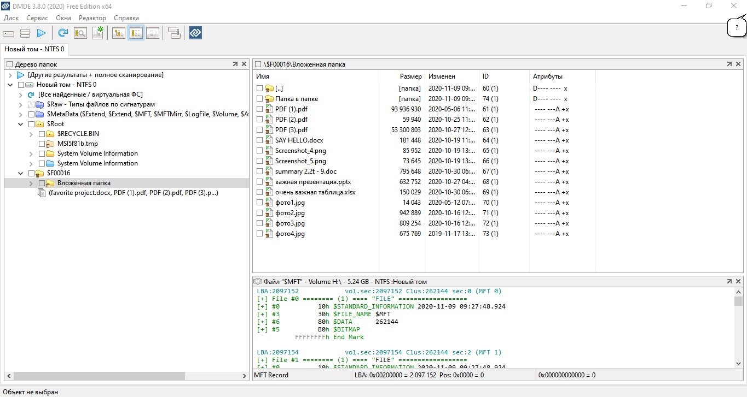Expand the $MetaData tree node
The width and height of the screenshot is (747, 397).
pos(21,114)
